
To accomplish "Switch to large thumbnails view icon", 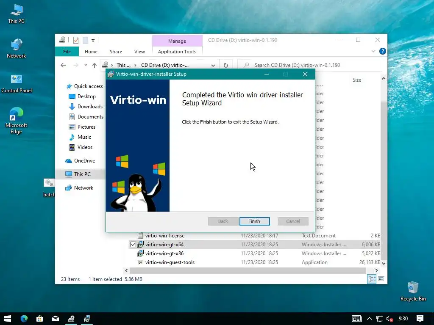I will coord(381,279).
